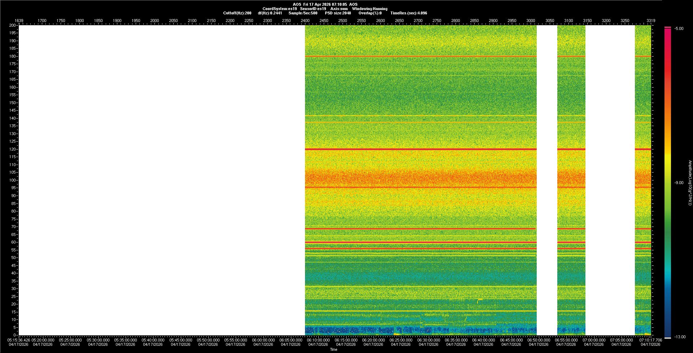Click the 05:15:36.426 start time label
Image resolution: width=693 pixels, height=353 pixels.
click(x=19, y=340)
